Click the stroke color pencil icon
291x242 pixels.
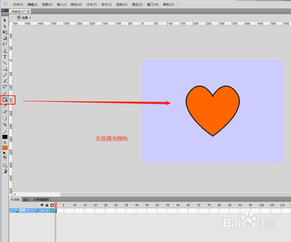pyautogui.click(x=5, y=132)
